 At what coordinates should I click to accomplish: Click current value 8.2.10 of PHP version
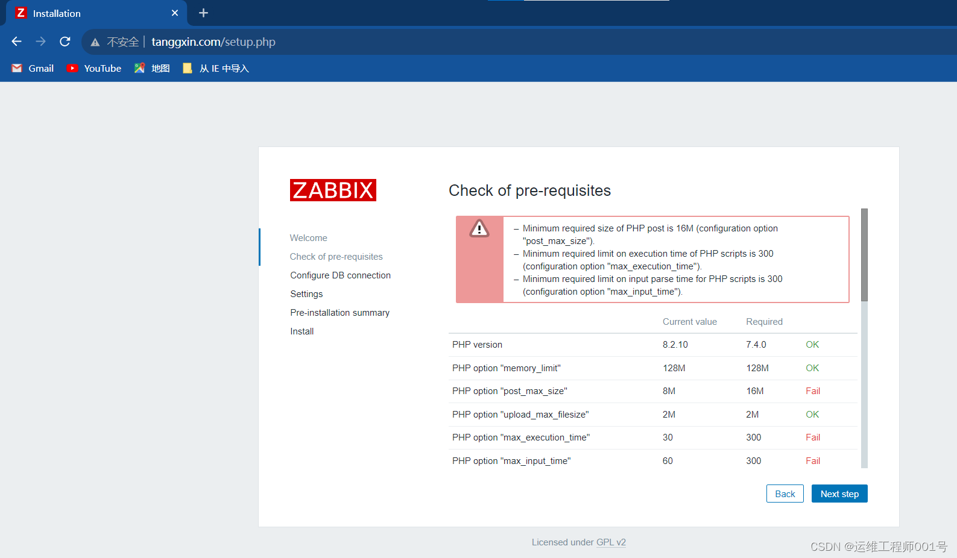675,345
